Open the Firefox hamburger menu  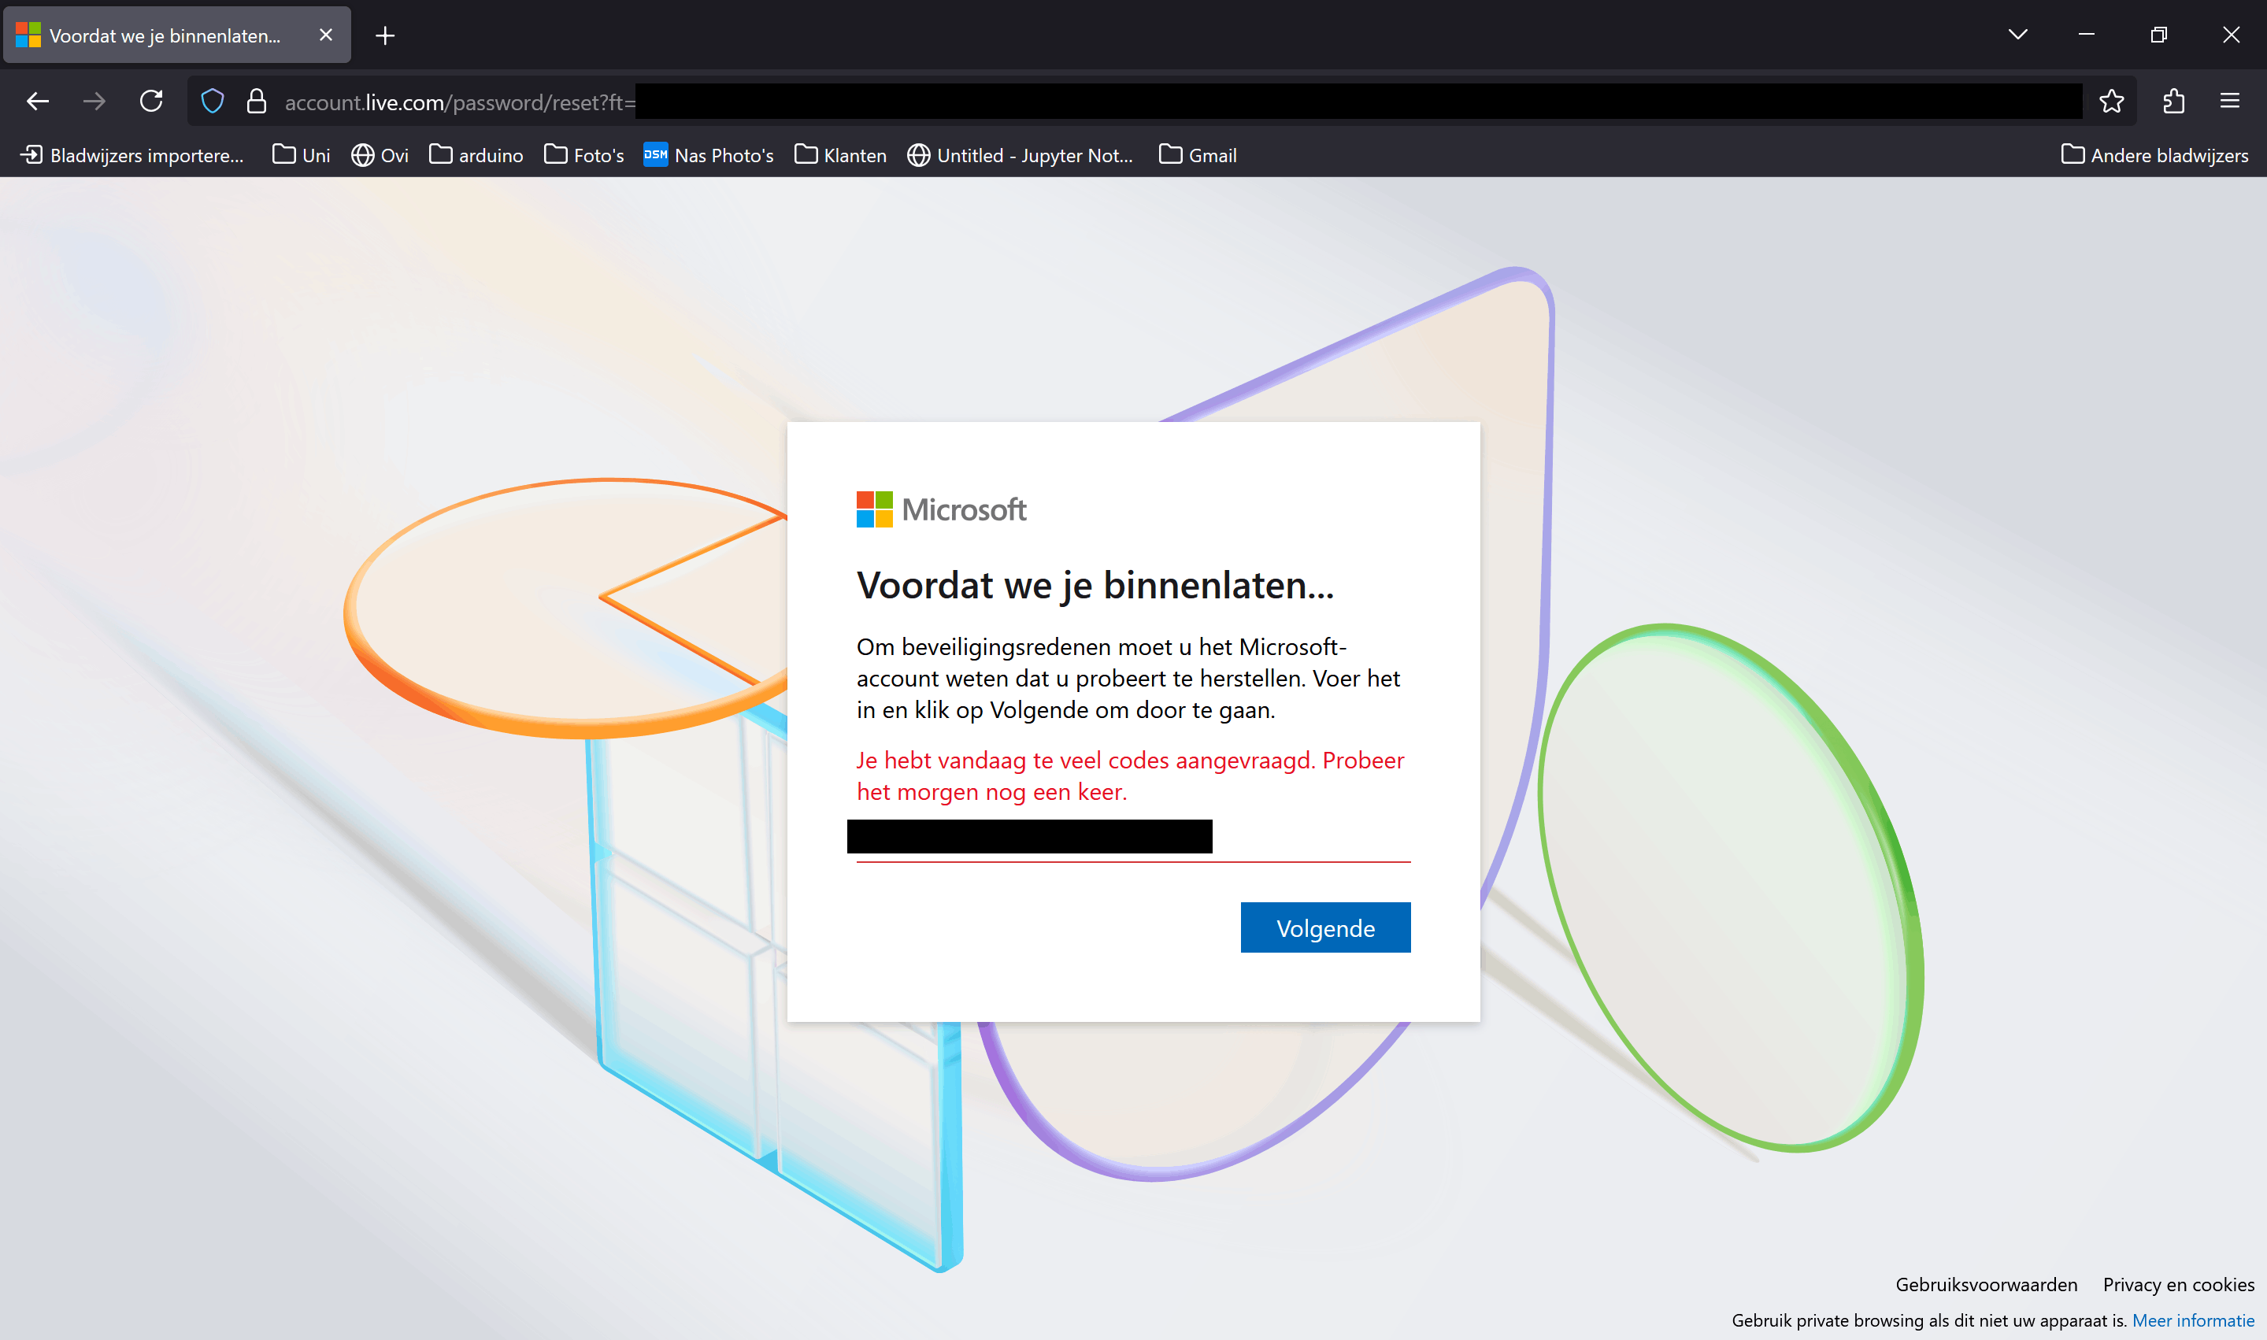[2229, 101]
